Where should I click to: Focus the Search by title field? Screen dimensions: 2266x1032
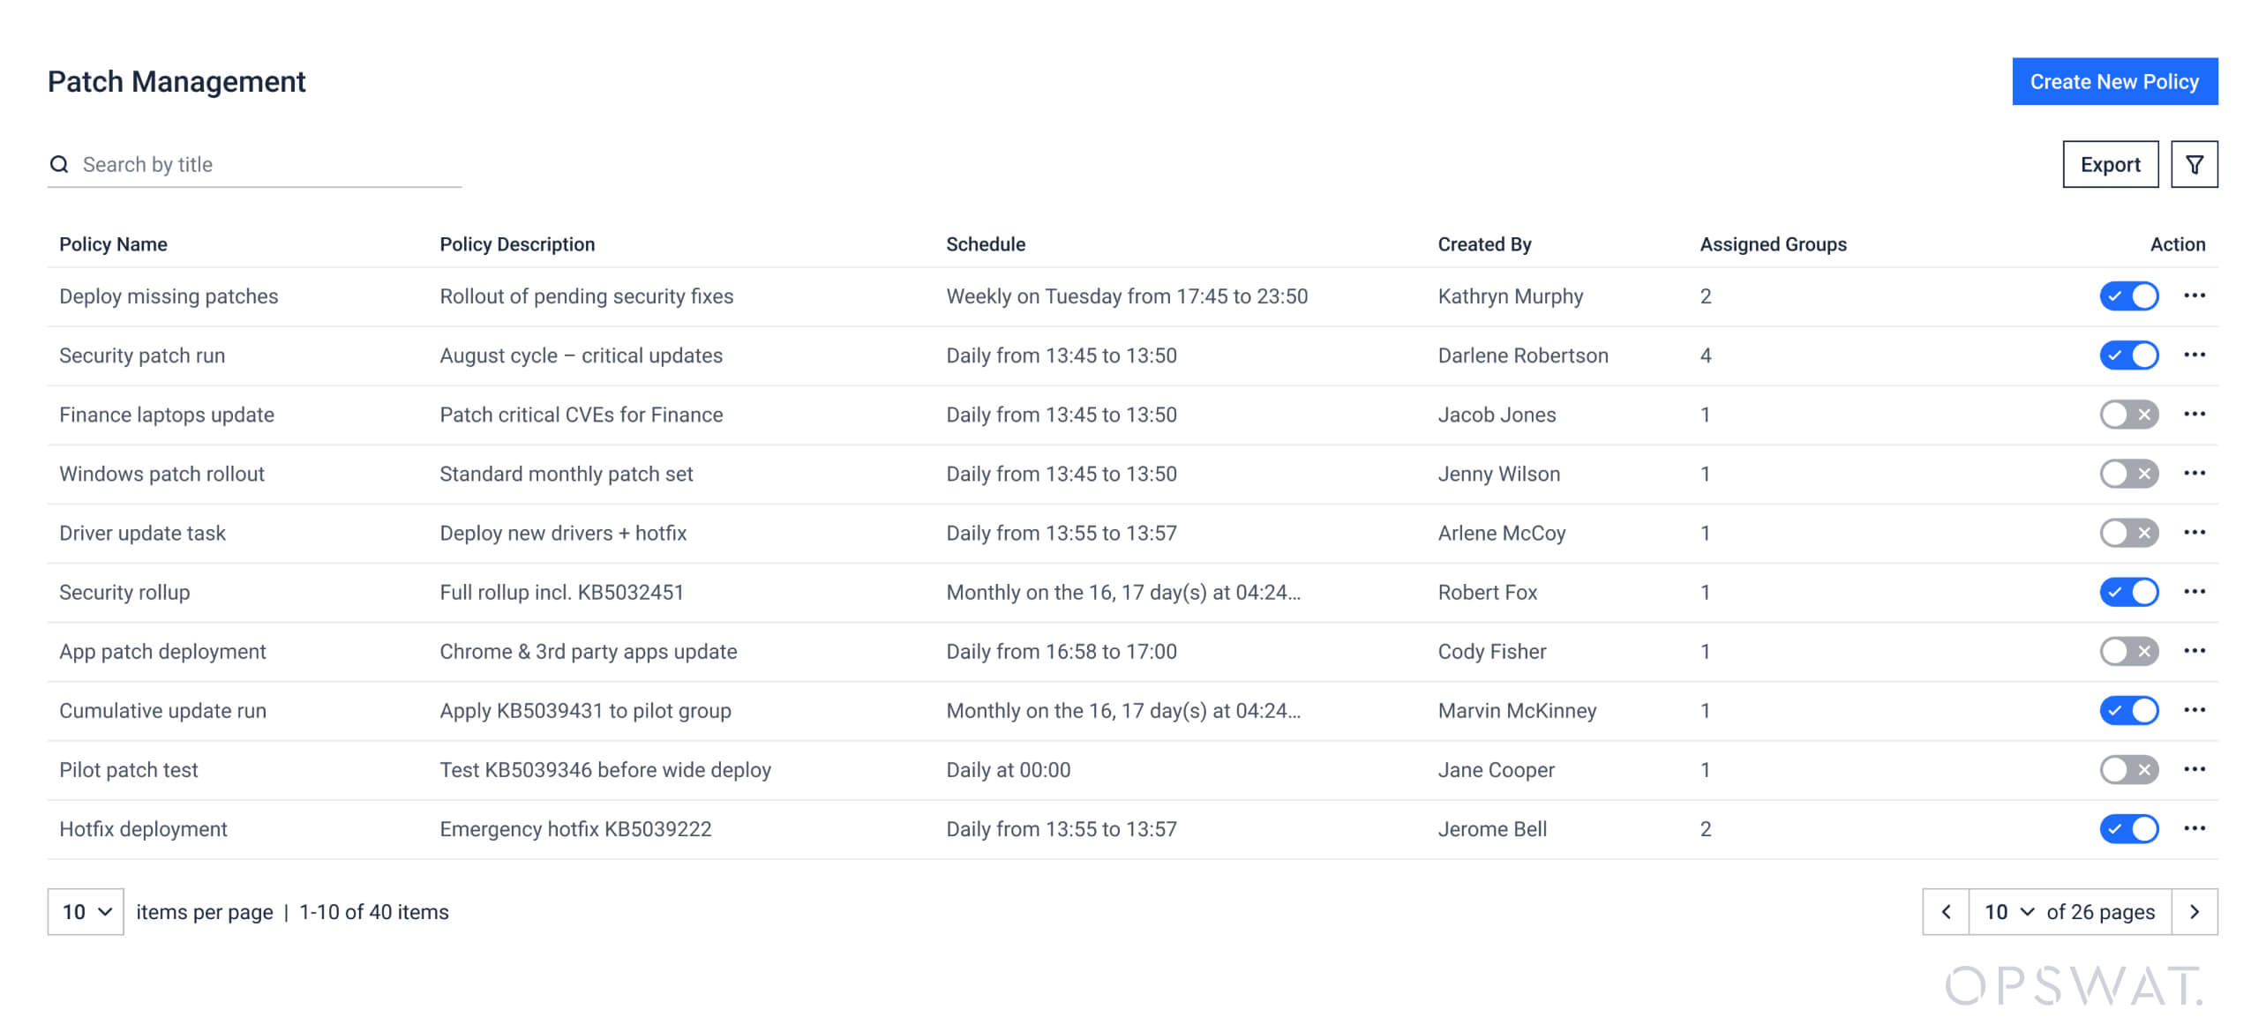[265, 164]
